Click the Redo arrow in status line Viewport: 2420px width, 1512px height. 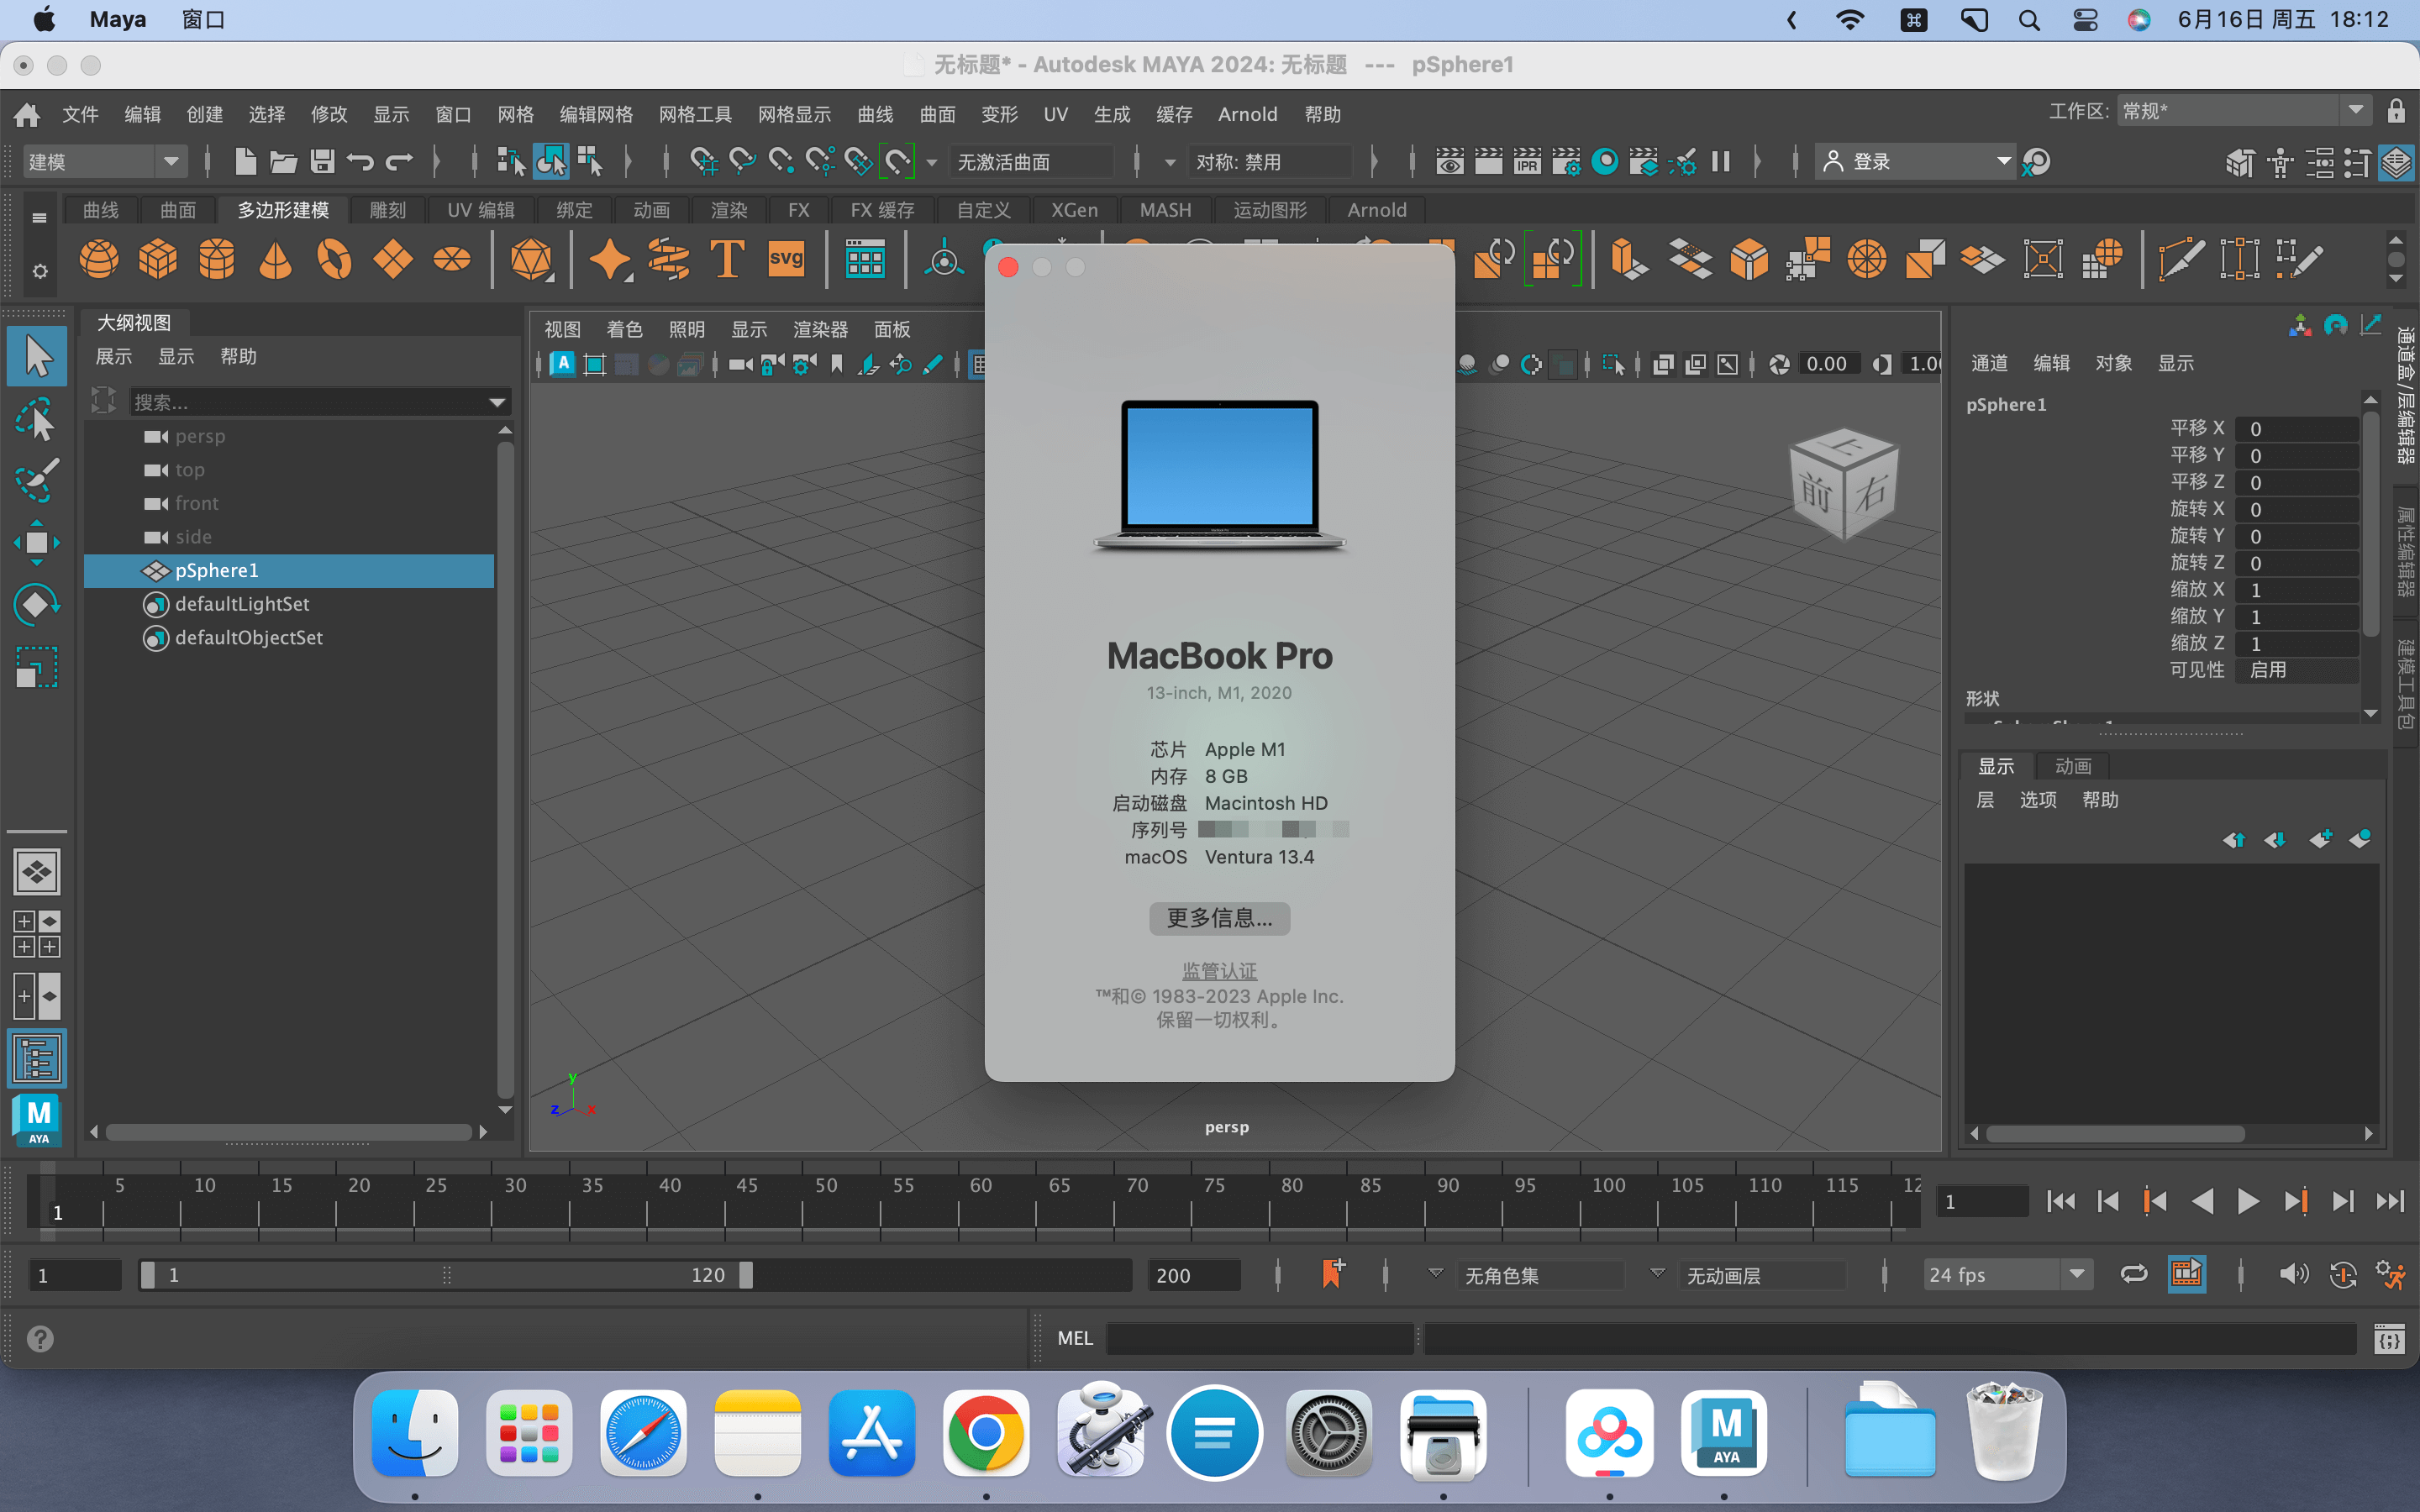click(399, 161)
